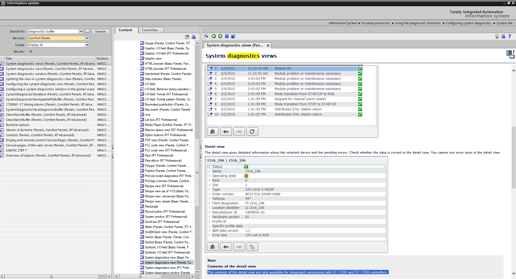Click the print icon in Content panel
516x279 pixels.
tap(193, 37)
